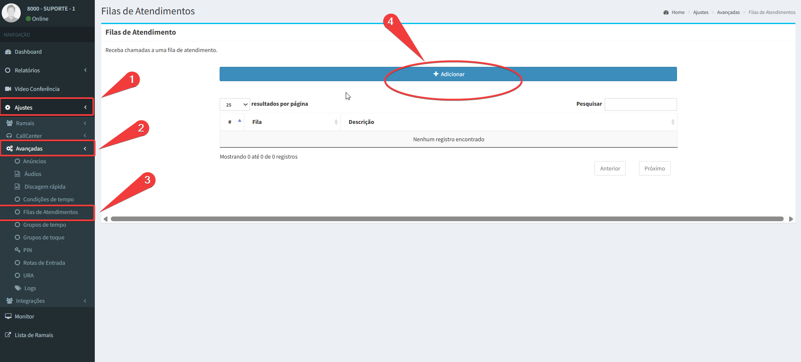
Task: Click the PIN key icon
Action: (x=17, y=250)
